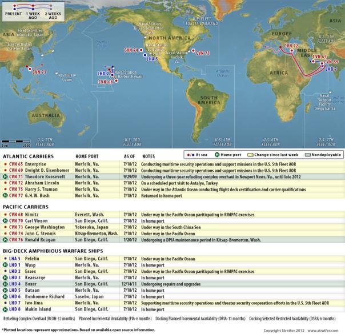Click the home port icon beside CVN 70

coord(5,221)
